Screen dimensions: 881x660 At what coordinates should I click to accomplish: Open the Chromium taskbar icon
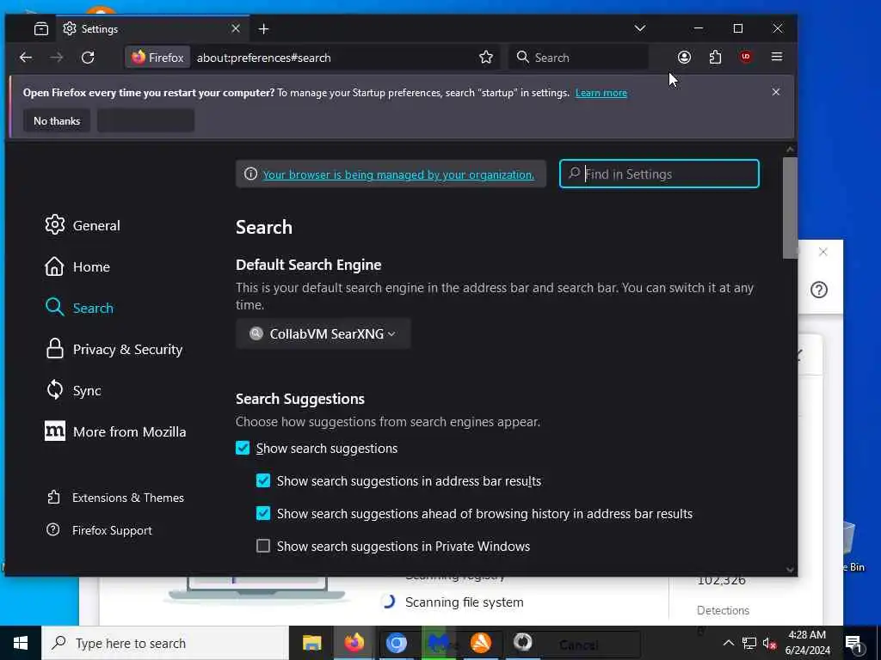[x=396, y=643]
